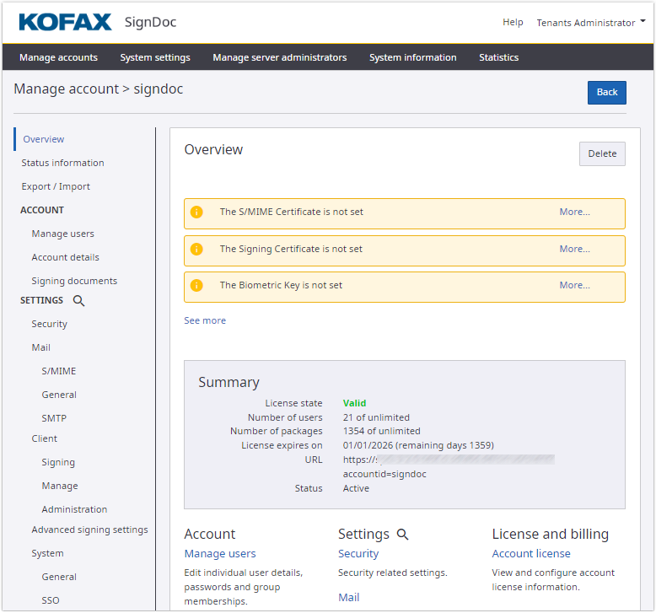Click the magnifier icon beside Settings heading
The width and height of the screenshot is (656, 613).
pyautogui.click(x=403, y=535)
